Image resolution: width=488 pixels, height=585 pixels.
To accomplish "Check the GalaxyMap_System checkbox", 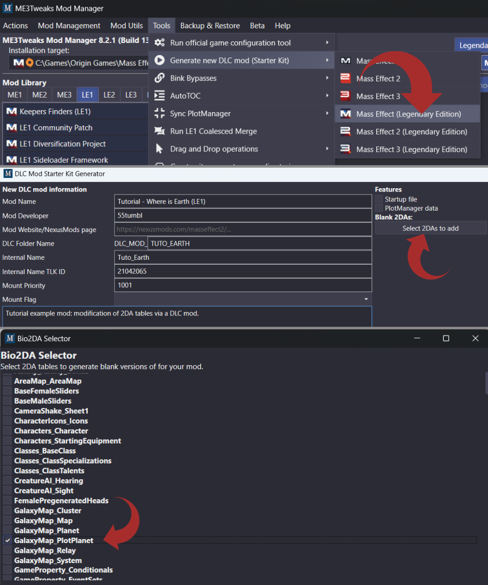I will point(7,561).
